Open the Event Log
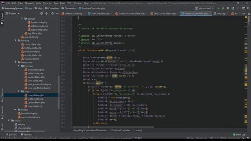 point(239,135)
